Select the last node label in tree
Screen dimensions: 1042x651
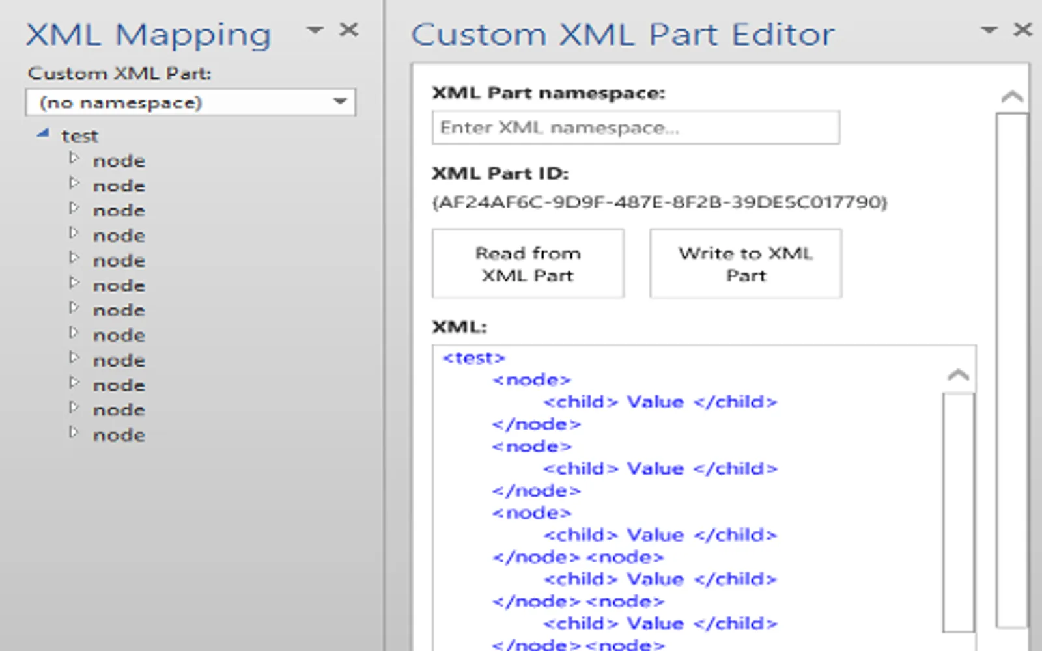point(119,435)
